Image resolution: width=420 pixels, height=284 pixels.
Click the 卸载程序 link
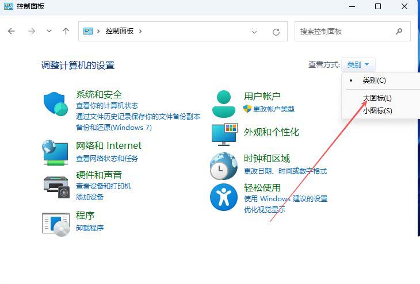click(90, 228)
